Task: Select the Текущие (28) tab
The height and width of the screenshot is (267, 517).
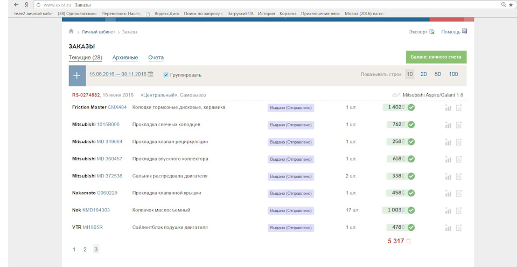Action: [x=86, y=58]
